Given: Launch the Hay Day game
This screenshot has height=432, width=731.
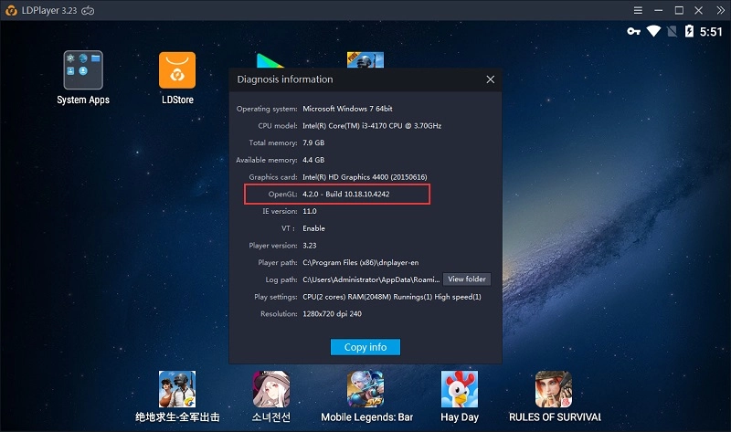Looking at the screenshot, I should click(x=460, y=390).
